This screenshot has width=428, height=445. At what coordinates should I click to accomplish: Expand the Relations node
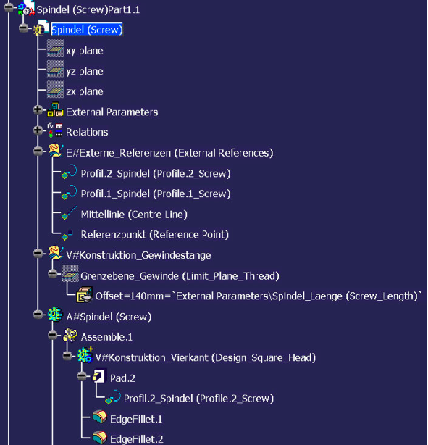tap(38, 130)
